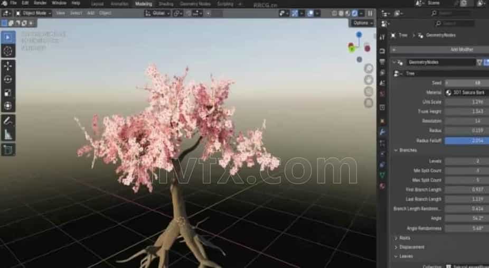Switch perspective/orthographic gizmo button
The image size is (489, 268).
369,103
